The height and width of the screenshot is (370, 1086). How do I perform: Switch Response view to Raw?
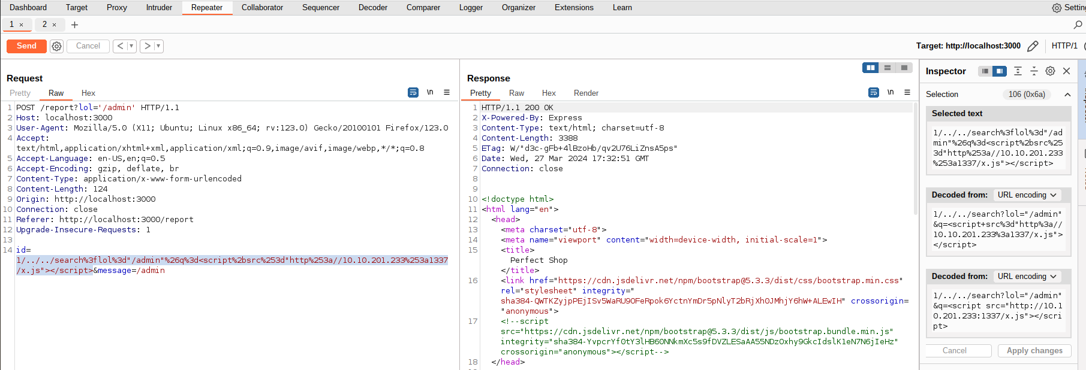516,93
